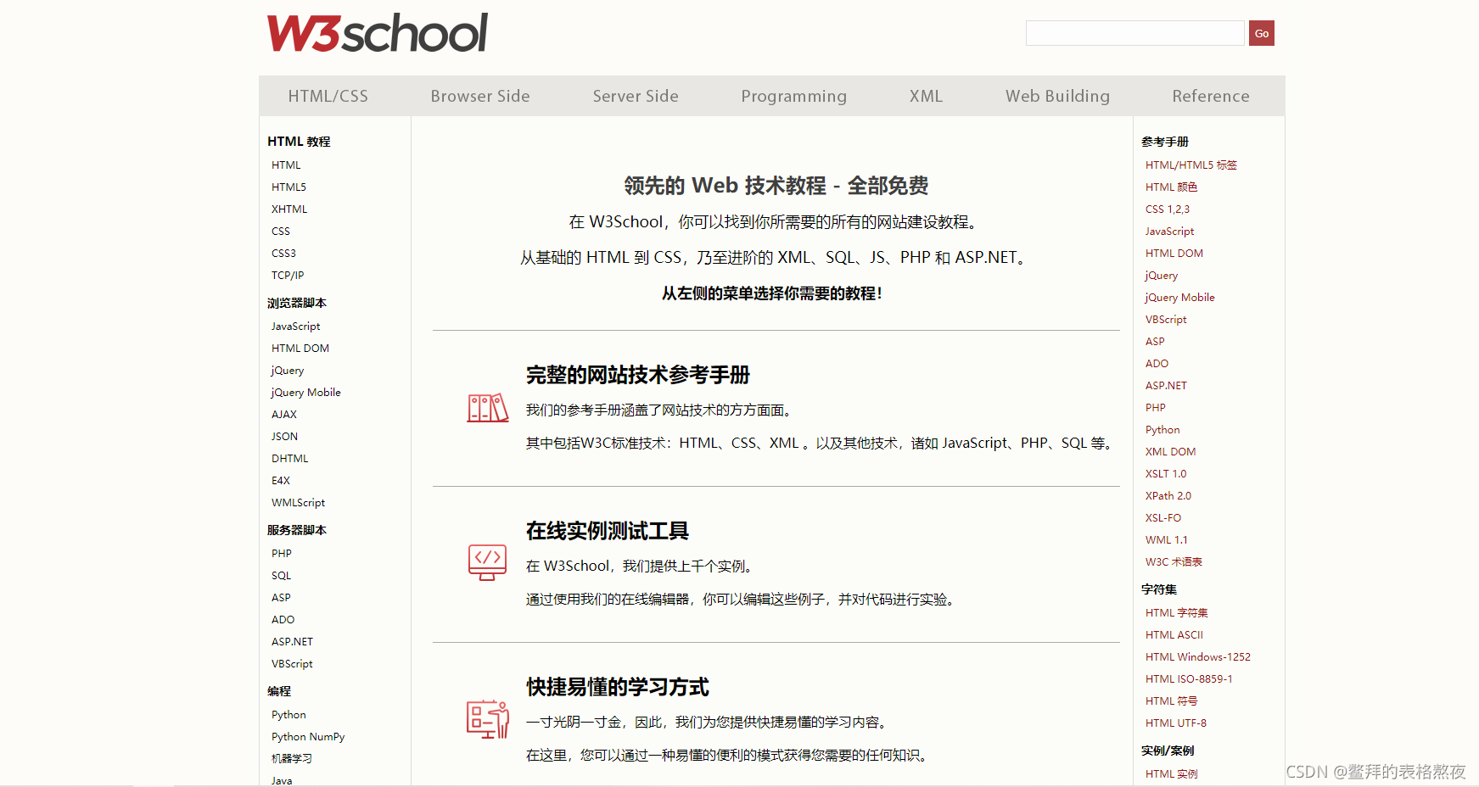Open the TCP/IP tutorial link
Screen dimensions: 1479x787
[288, 276]
